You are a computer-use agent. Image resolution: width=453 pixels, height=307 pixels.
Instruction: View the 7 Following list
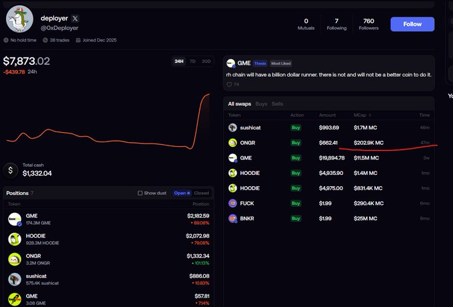coord(336,24)
